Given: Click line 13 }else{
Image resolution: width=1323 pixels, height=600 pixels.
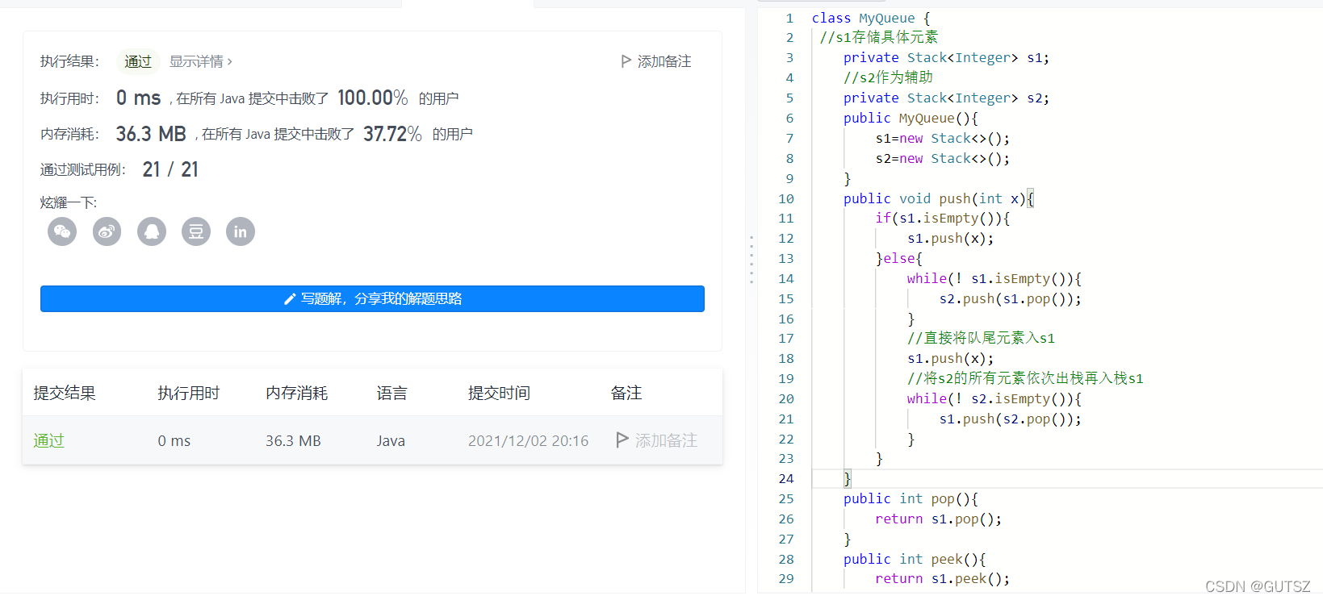Looking at the screenshot, I should click(x=898, y=258).
